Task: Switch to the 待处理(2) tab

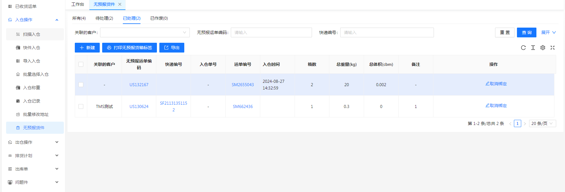Action: point(104,18)
